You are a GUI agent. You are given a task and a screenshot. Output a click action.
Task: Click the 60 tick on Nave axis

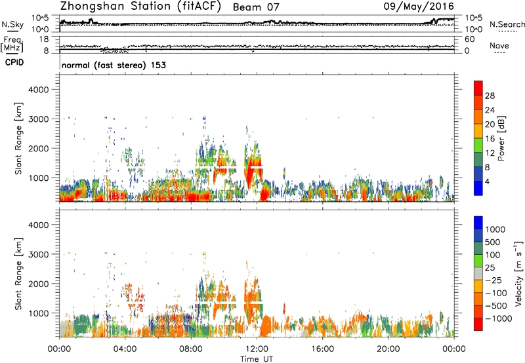469,39
